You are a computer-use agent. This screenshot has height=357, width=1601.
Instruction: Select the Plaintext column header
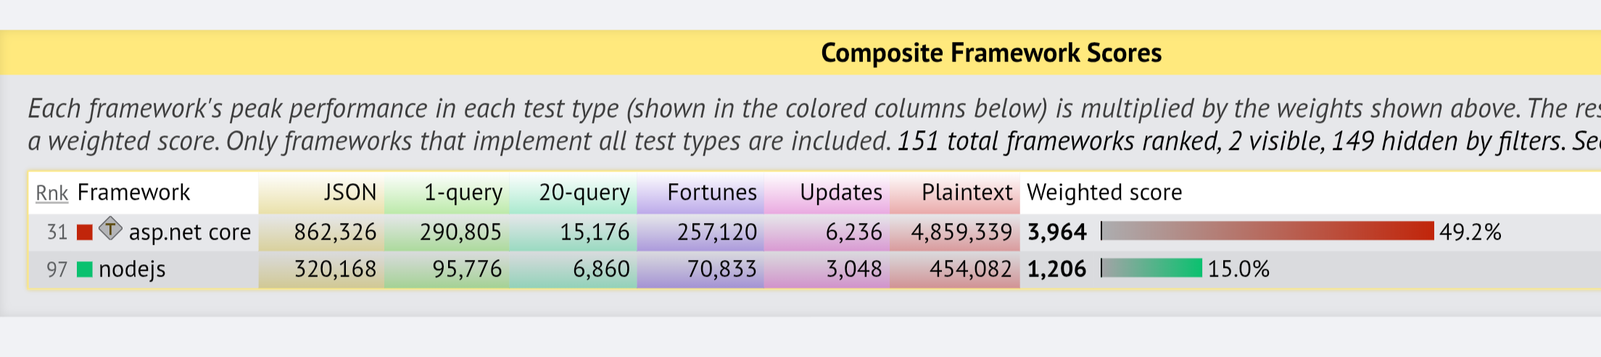[x=967, y=193]
